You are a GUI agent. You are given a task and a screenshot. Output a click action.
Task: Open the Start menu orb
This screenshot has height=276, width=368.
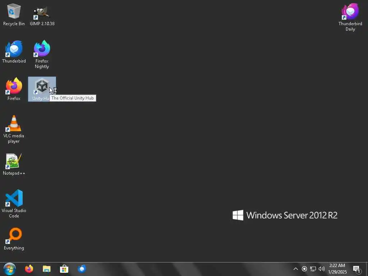click(10, 269)
